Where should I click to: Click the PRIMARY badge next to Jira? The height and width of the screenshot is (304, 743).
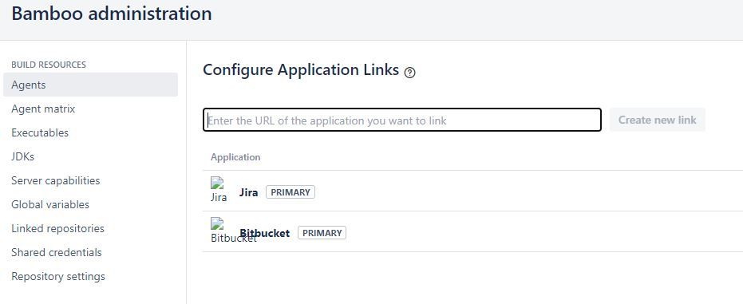pyautogui.click(x=290, y=192)
